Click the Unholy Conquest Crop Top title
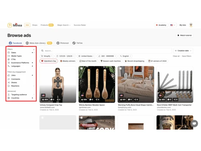 [51, 105]
